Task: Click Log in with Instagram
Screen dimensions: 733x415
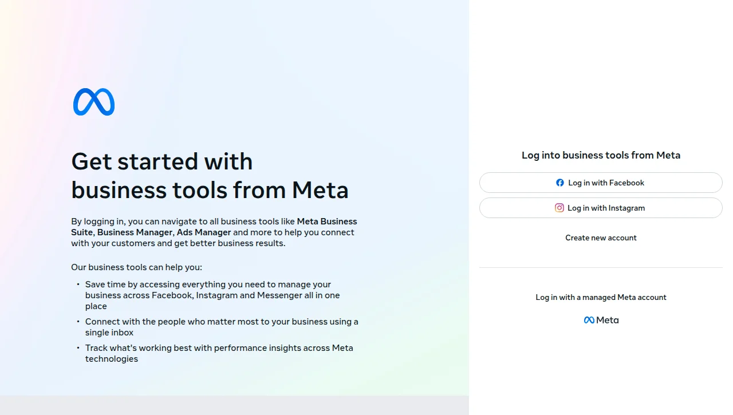Action: 601,208
